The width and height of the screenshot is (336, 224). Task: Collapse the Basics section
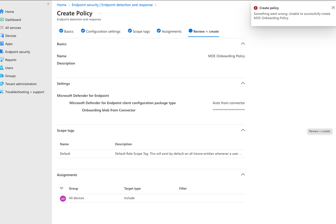point(243,44)
